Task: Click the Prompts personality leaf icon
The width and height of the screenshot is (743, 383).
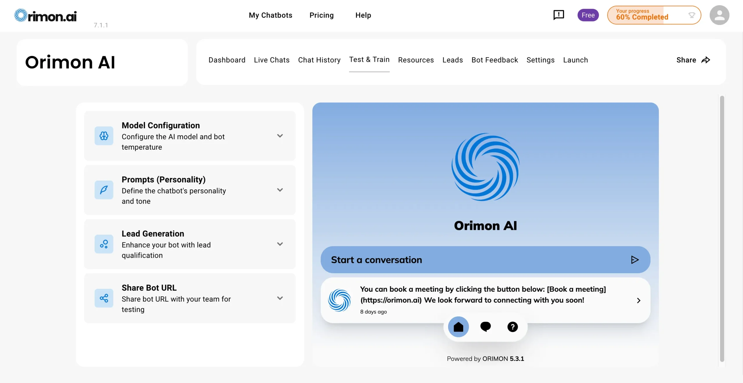Action: [104, 190]
